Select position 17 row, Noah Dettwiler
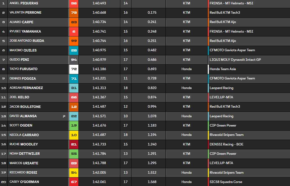 pos(24,154)
